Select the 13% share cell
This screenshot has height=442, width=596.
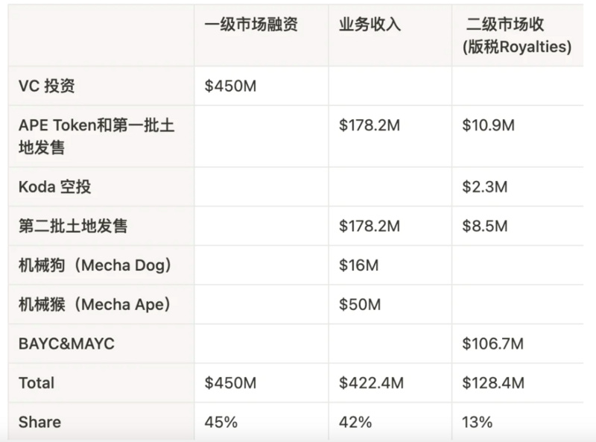click(477, 422)
